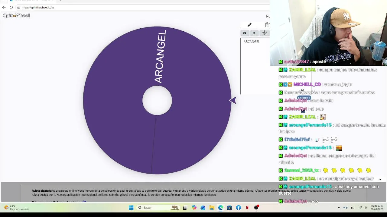Screen dimensions: 387x217
Task: Reload the spinthewheel.io page
Action: tap(11, 7)
